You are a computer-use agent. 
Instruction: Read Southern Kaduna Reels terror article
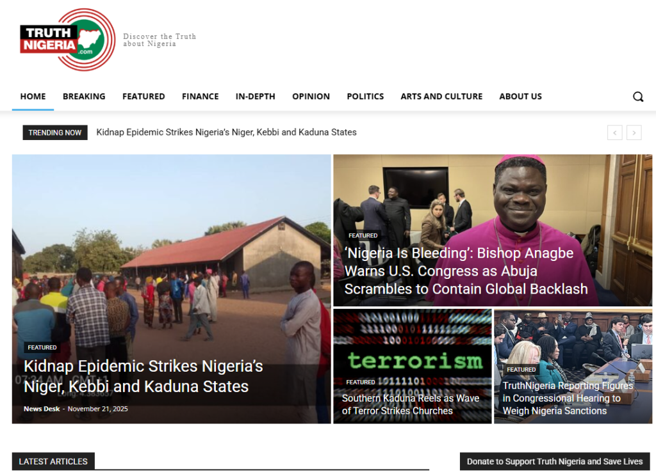coord(411,404)
